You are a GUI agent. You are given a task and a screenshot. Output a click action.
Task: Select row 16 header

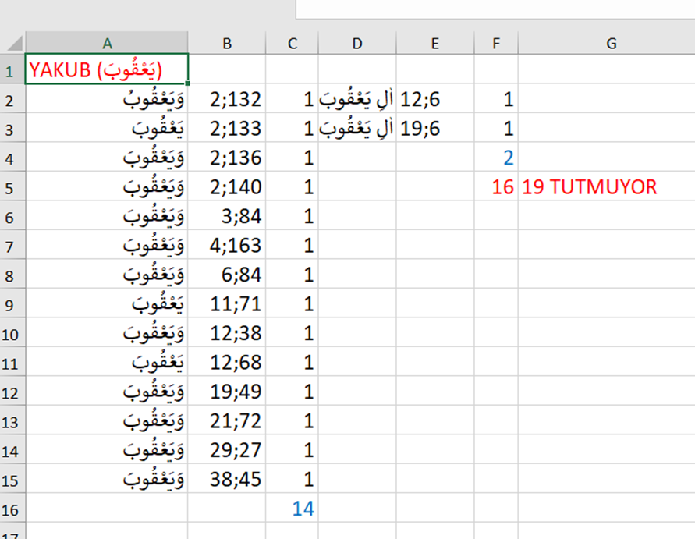[12, 509]
